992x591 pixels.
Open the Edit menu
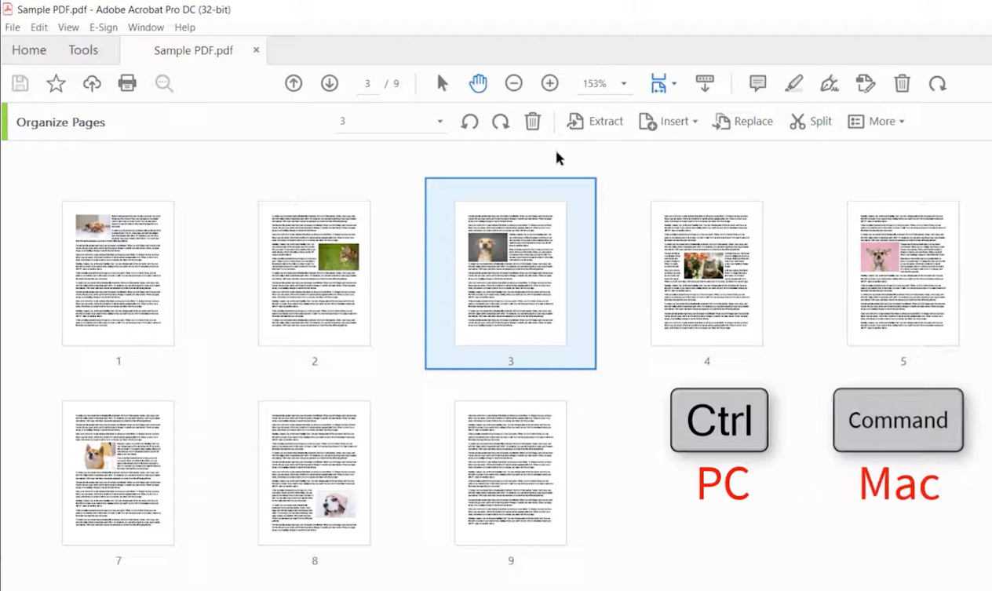pyautogui.click(x=38, y=27)
